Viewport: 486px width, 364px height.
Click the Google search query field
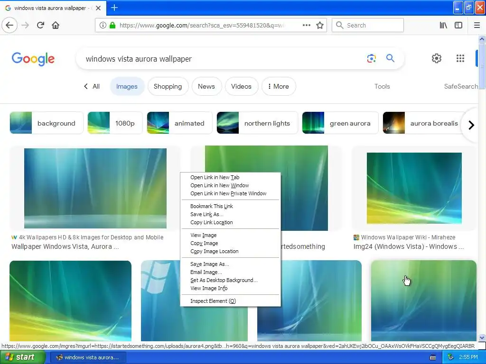[223, 59]
